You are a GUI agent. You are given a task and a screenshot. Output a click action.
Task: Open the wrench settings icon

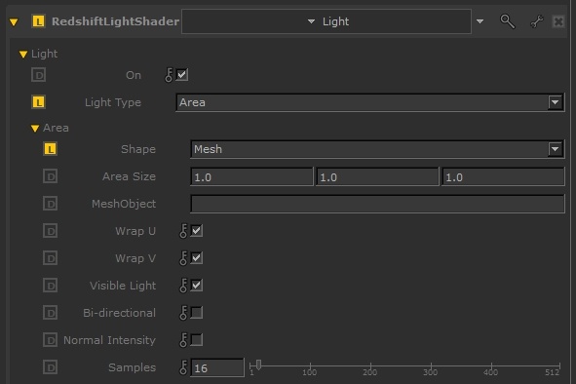pyautogui.click(x=537, y=21)
